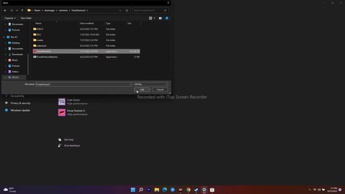The image size is (345, 194).
Task: Open the Get help link
Action: [68, 140]
